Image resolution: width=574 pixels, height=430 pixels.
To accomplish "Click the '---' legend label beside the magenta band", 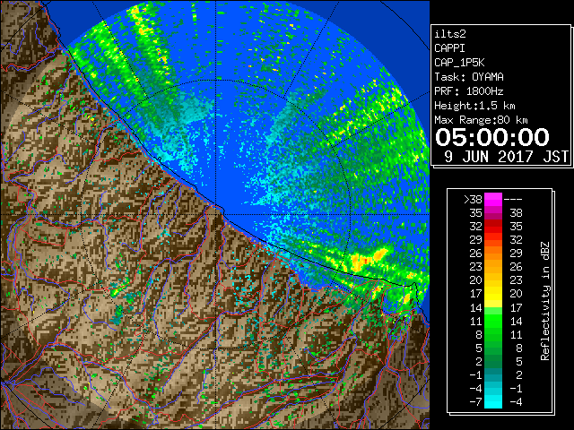I will pyautogui.click(x=513, y=200).
